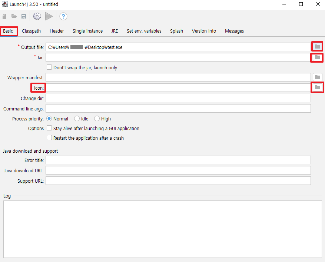This screenshot has width=325, height=262.
Task: Minimize the Launch4j window
Action: click(x=284, y=4)
